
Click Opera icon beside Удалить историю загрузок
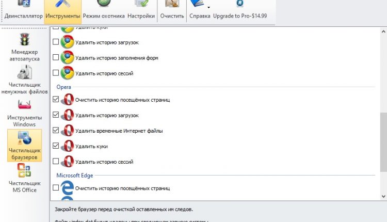coord(68,115)
